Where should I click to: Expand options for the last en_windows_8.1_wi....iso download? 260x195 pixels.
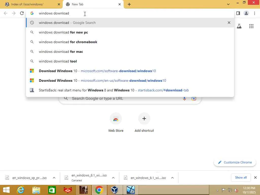click(x=172, y=178)
